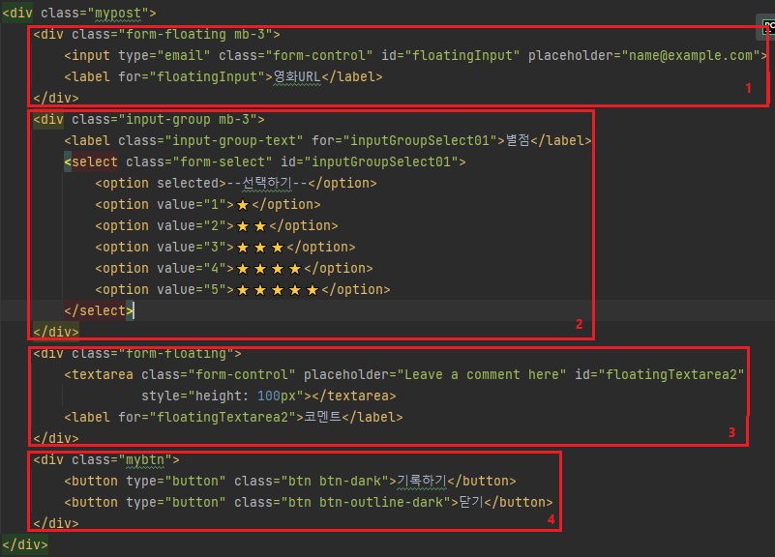Image resolution: width=775 pixels, height=557 pixels.
Task: Click the option value="4" line
Action: [234, 268]
